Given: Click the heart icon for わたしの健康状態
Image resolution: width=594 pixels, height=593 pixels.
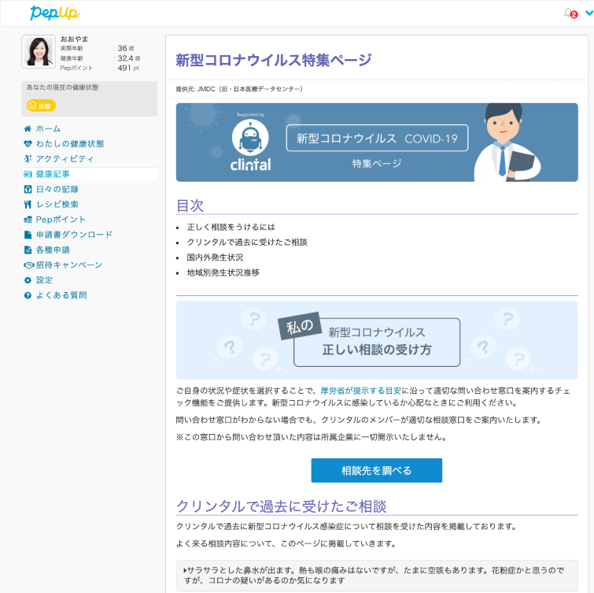Looking at the screenshot, I should pyautogui.click(x=28, y=144).
